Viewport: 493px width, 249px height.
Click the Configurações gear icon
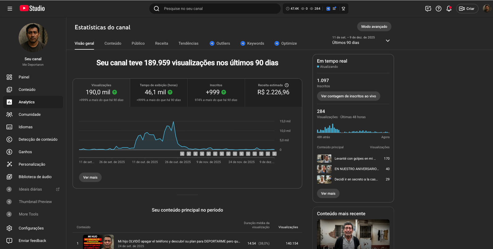coord(9,228)
